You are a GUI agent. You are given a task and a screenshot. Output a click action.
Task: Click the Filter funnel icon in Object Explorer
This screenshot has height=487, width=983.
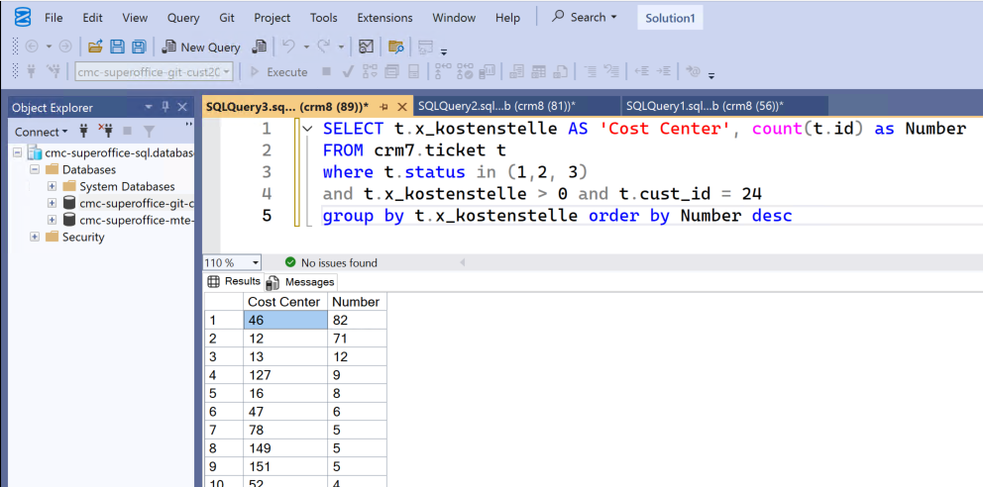pyautogui.click(x=149, y=132)
